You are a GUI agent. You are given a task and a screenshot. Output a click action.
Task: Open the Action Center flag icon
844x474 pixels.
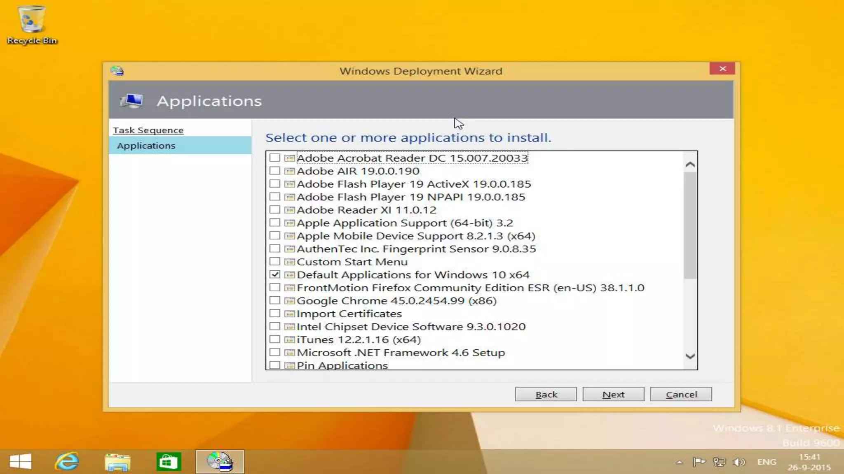pyautogui.click(x=699, y=462)
